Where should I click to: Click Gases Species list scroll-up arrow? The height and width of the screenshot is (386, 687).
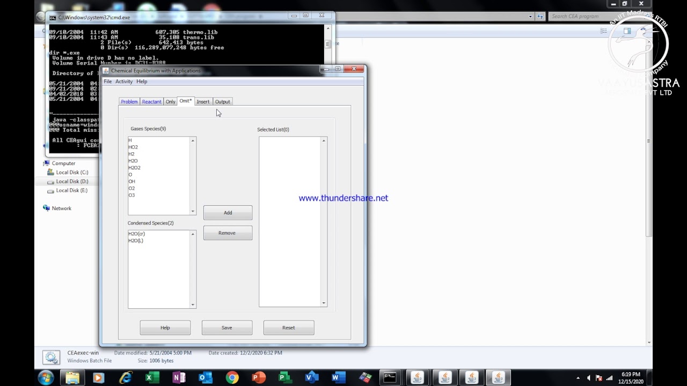(x=193, y=140)
